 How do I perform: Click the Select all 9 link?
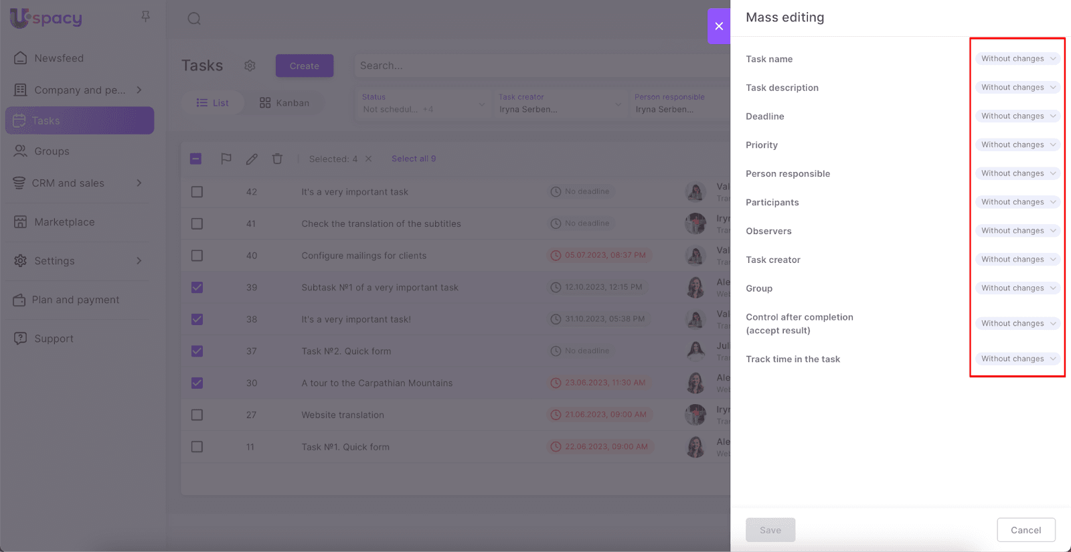pos(414,159)
